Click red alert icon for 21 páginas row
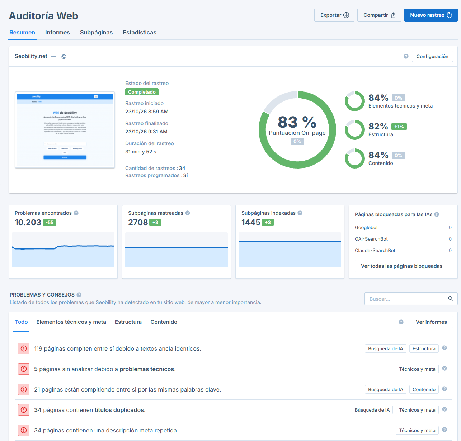This screenshot has height=441, width=461. coord(24,389)
